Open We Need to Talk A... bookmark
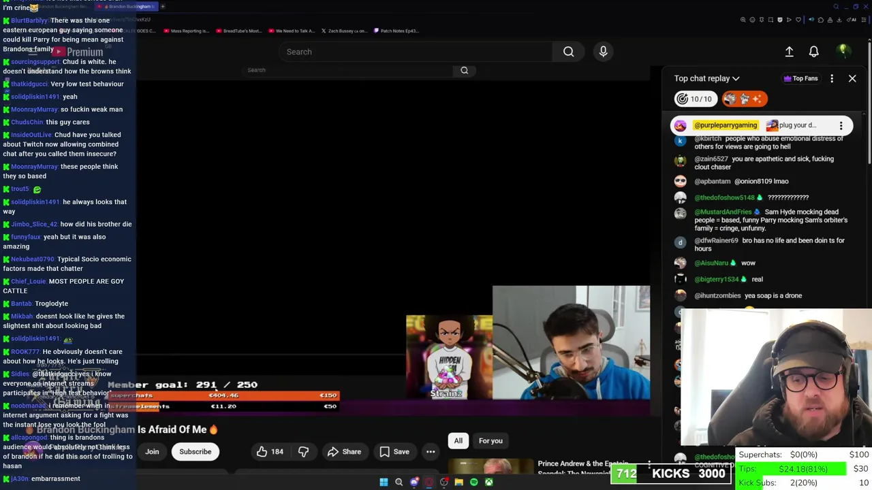 click(291, 31)
